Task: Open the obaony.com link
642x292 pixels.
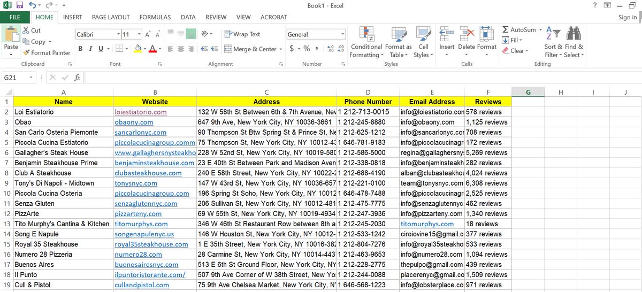Action: pos(134,122)
